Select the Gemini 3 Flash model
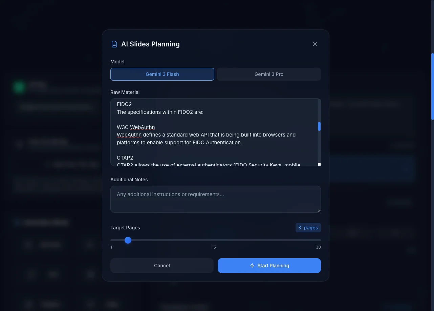The image size is (434, 311). click(x=162, y=74)
